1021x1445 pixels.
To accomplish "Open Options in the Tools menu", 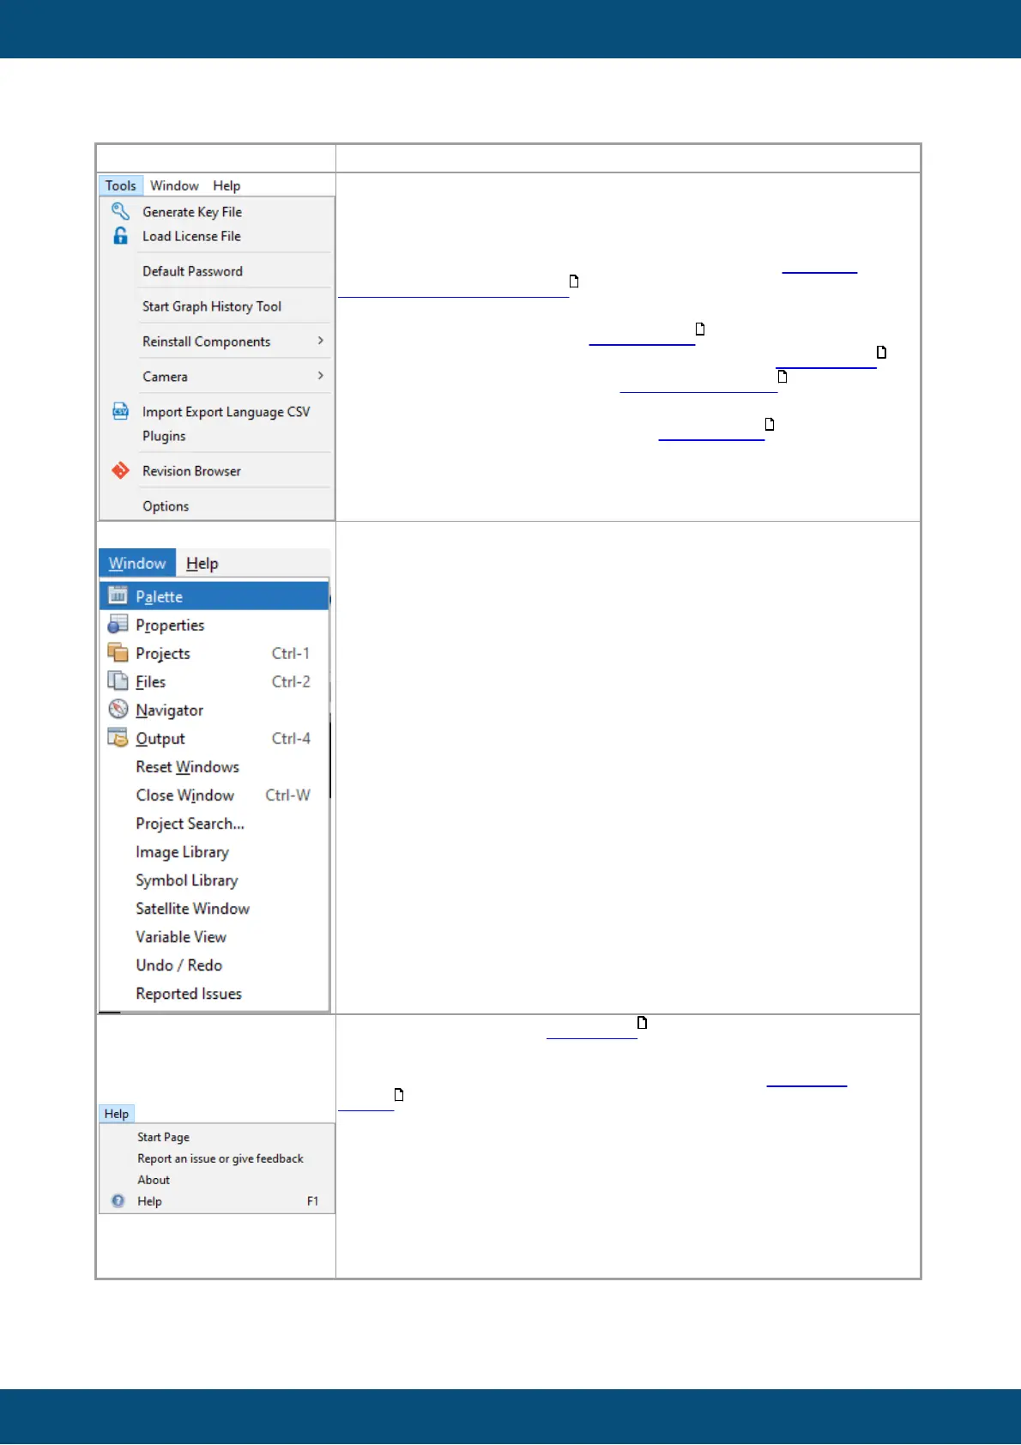I will pyautogui.click(x=166, y=506).
